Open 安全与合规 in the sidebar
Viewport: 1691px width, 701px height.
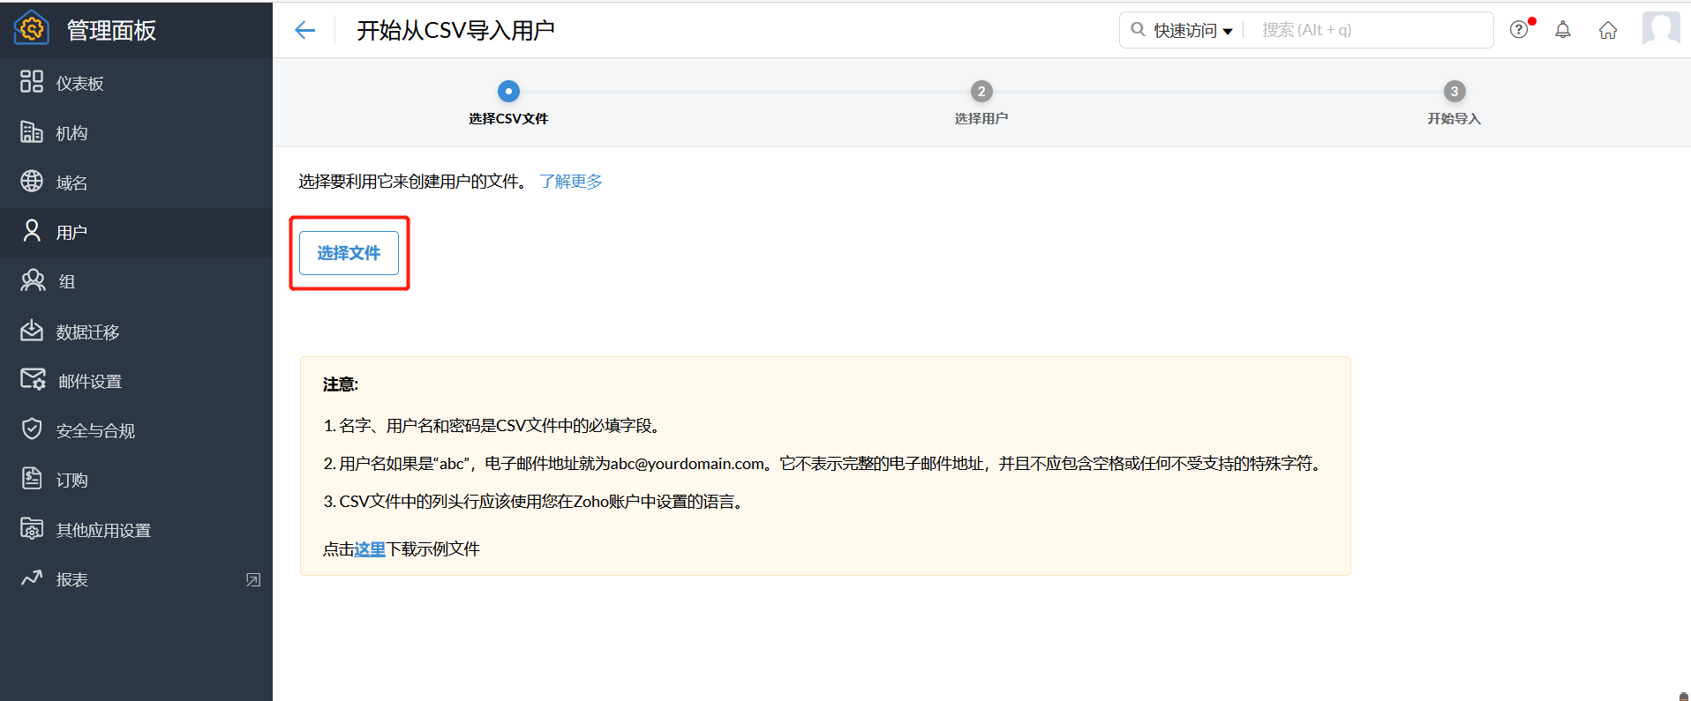pyautogui.click(x=95, y=431)
